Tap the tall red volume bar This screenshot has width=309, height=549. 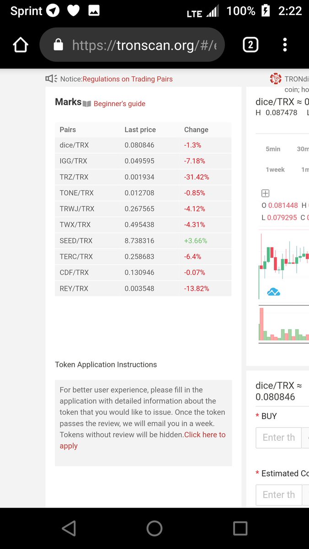tap(261, 324)
